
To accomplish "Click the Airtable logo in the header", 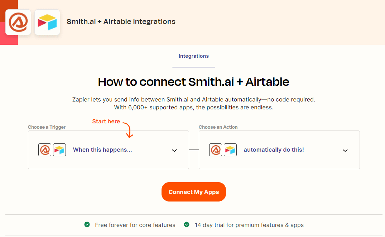I will click(x=47, y=22).
